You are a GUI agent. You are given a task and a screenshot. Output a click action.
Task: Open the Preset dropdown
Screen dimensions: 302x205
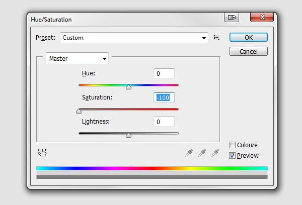tap(134, 38)
